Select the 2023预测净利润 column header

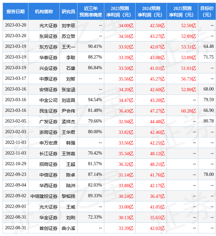click(119, 11)
